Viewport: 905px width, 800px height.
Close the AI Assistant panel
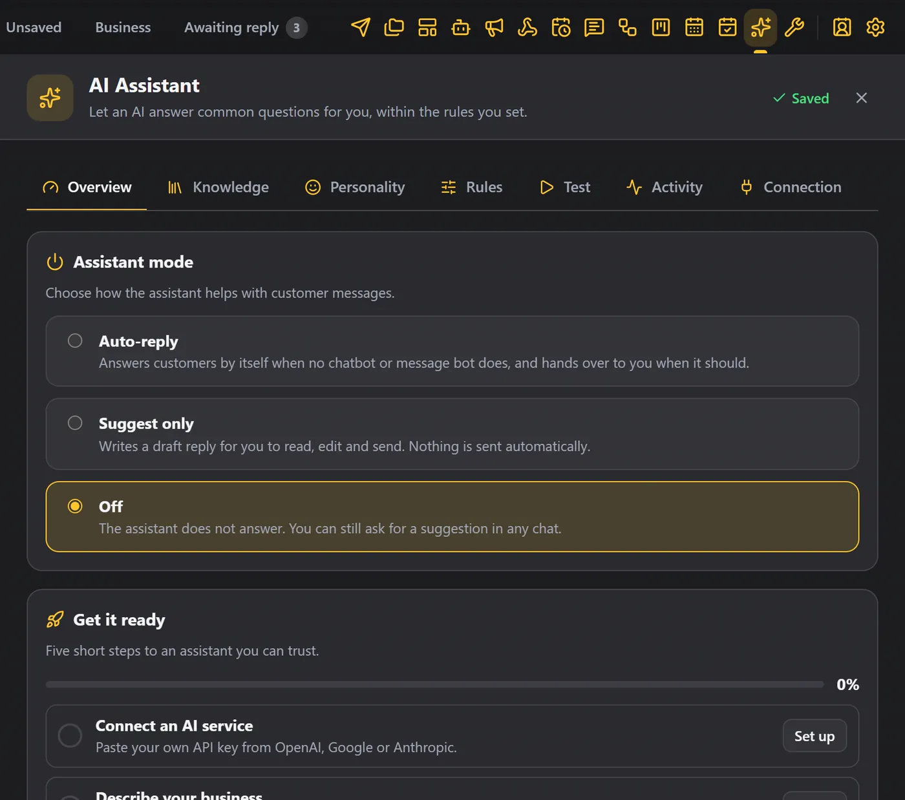pos(861,98)
